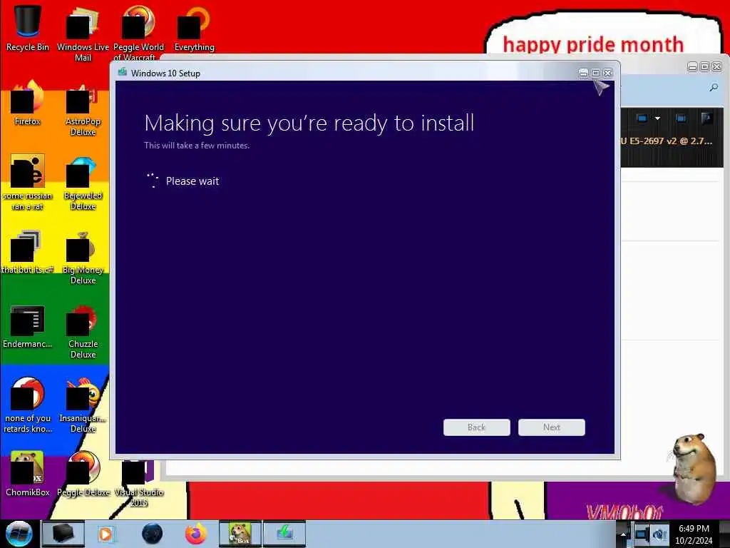Click the Back button in Setup
Screen dimensions: 730x548
tap(477, 427)
